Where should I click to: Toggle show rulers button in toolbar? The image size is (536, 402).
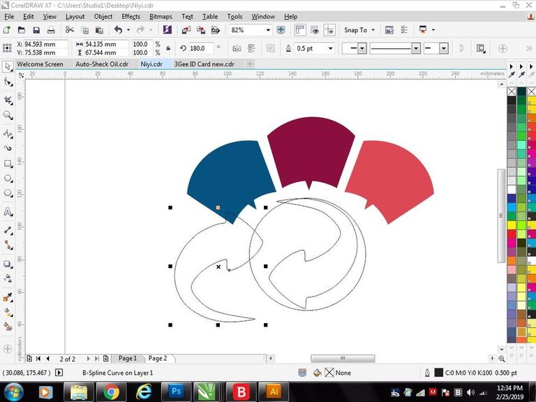click(x=300, y=30)
